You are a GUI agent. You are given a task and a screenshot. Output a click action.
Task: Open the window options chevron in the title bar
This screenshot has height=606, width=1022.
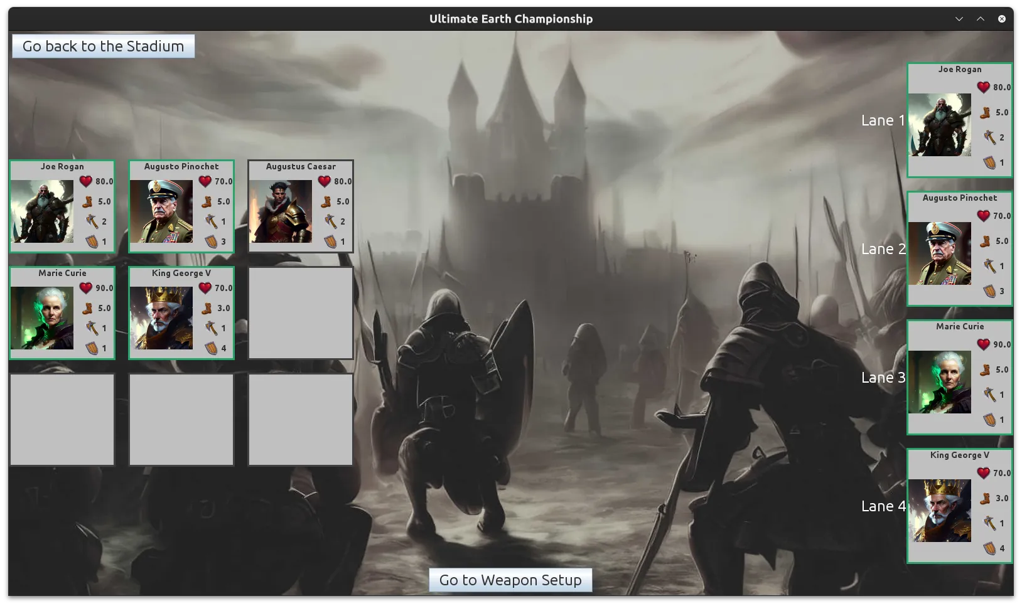(x=959, y=19)
